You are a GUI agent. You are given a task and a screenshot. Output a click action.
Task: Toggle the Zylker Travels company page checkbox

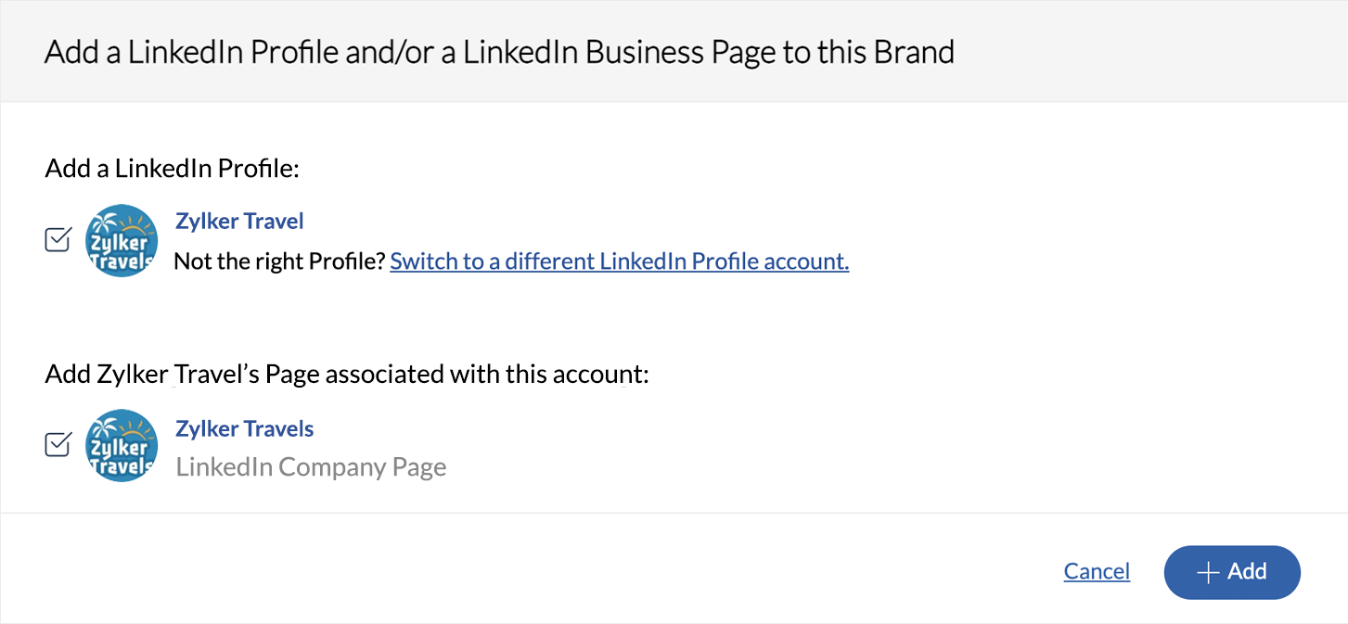click(x=58, y=444)
